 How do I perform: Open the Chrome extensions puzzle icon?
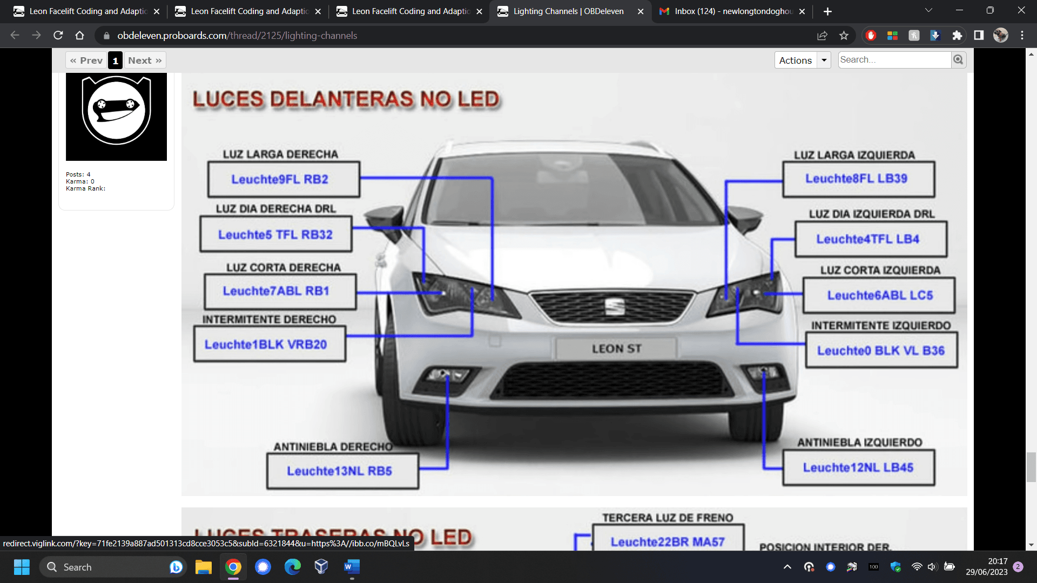[x=957, y=36]
